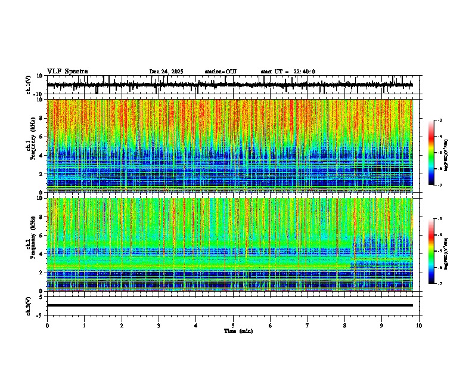Click tick "8" on the time axis
472x365 pixels.
[x=344, y=326]
